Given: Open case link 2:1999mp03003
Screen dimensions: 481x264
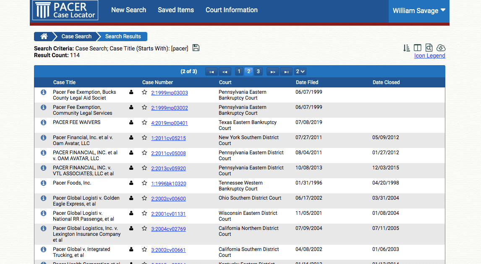Looking at the screenshot, I should (169, 93).
